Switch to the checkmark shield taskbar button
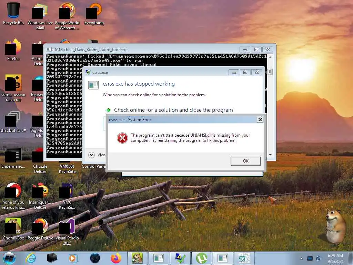This screenshot has height=265, width=353. (180, 258)
